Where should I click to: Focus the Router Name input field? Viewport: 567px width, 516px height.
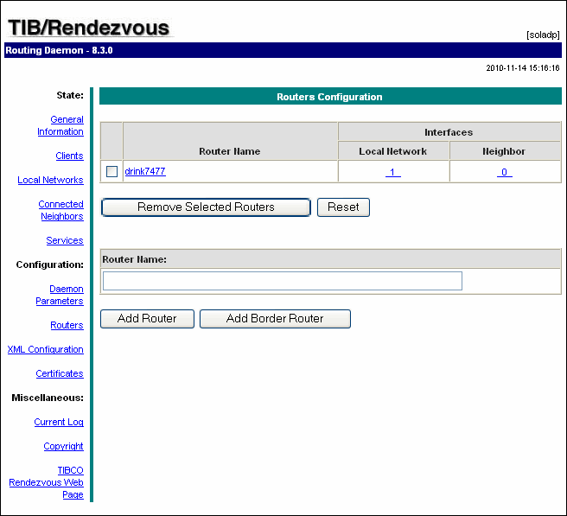[283, 281]
